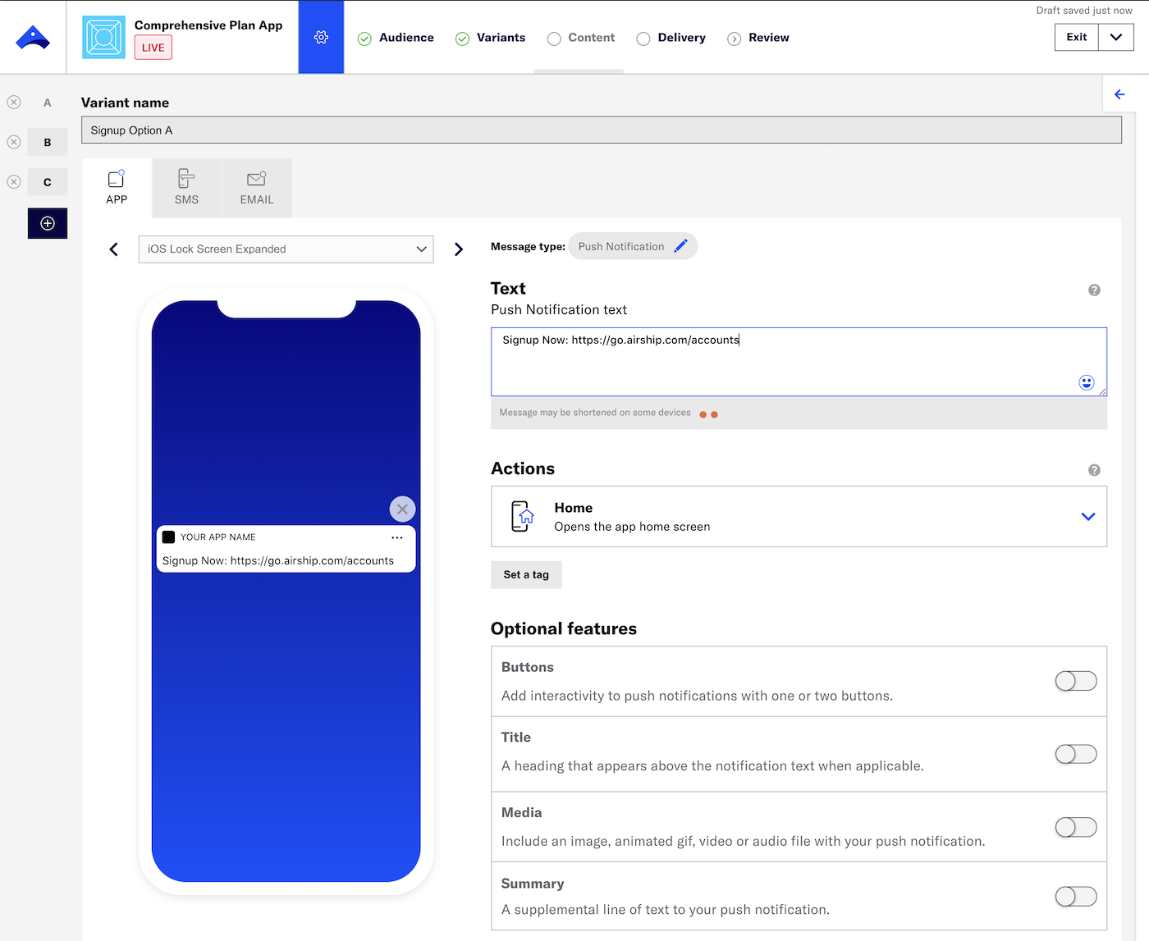Click the app icon in notification preview

coord(168,537)
